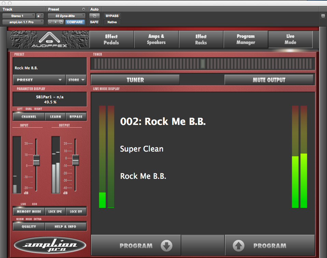Viewport: 327px width, 258px height.
Task: Click the 'Super Clean' text line
Action: pos(142,149)
